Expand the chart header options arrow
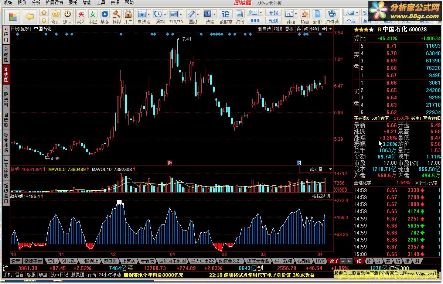This screenshot has width=443, height=284. coord(331,29)
